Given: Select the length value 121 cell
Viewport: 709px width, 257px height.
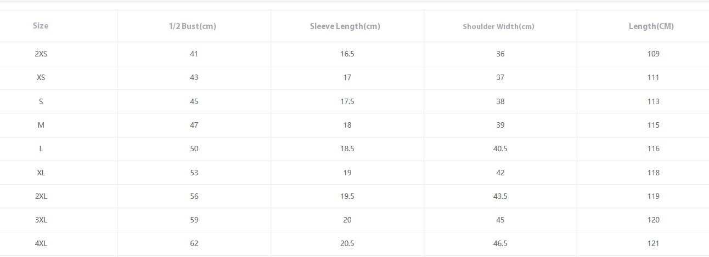Looking at the screenshot, I should pyautogui.click(x=653, y=243).
